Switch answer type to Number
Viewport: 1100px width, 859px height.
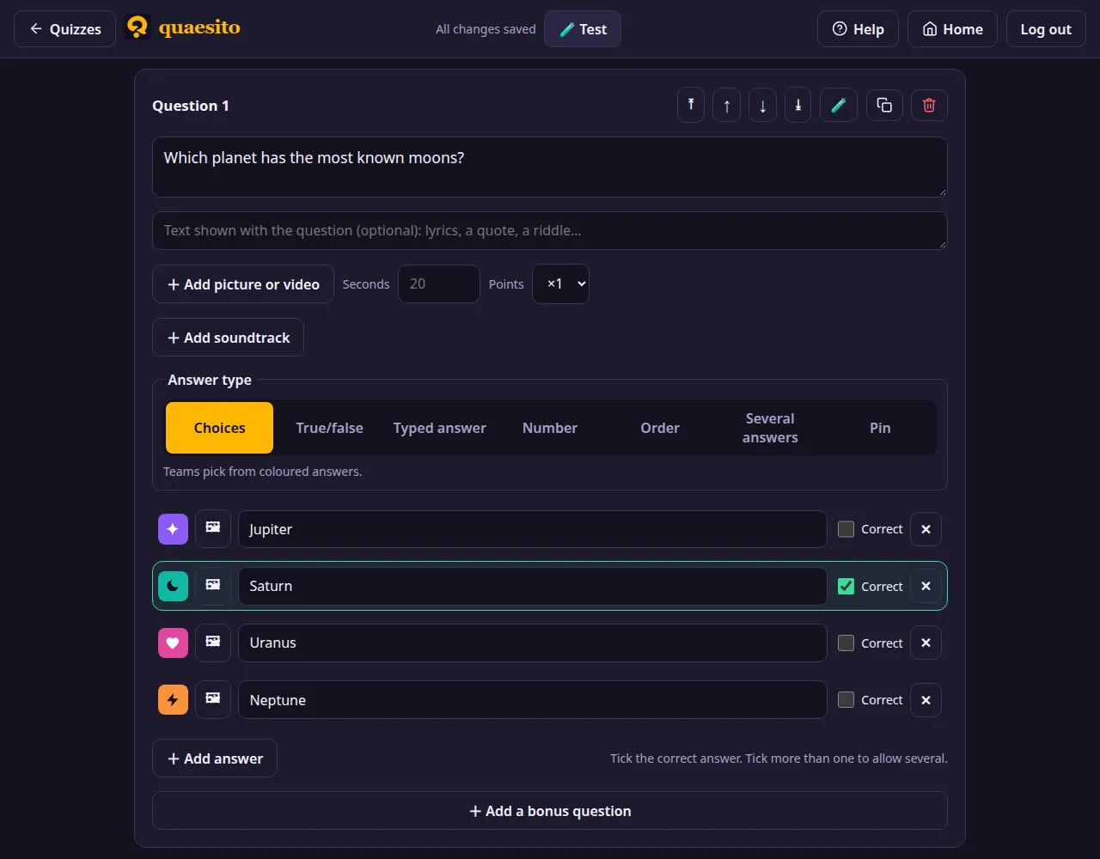pos(550,428)
